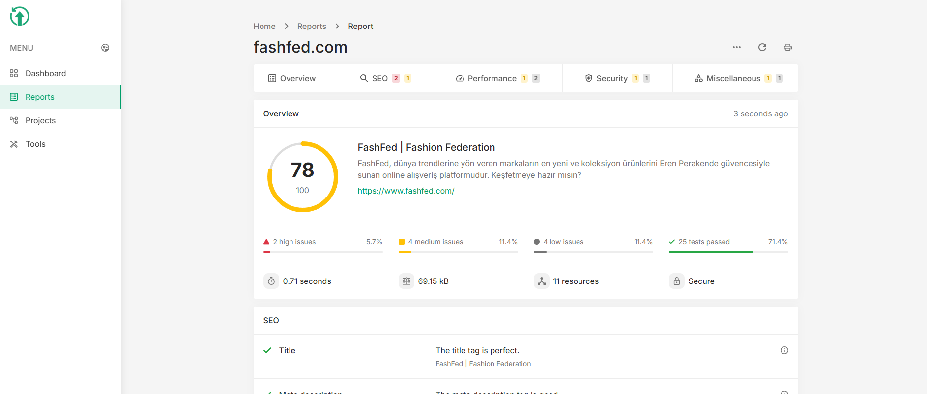This screenshot has height=394, width=927.
Task: Go to Reports breadcrumb
Action: click(x=312, y=26)
